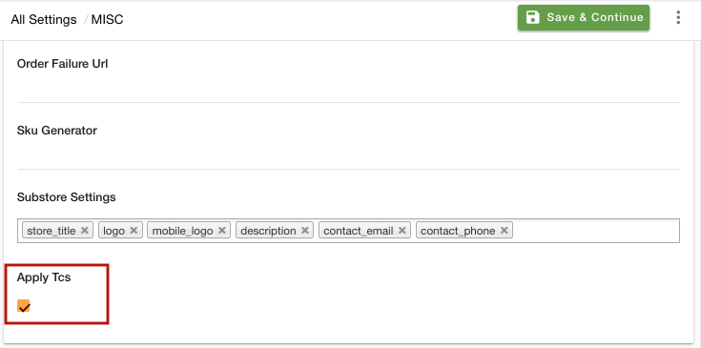Remove the description tag
701x348 pixels.
point(305,231)
